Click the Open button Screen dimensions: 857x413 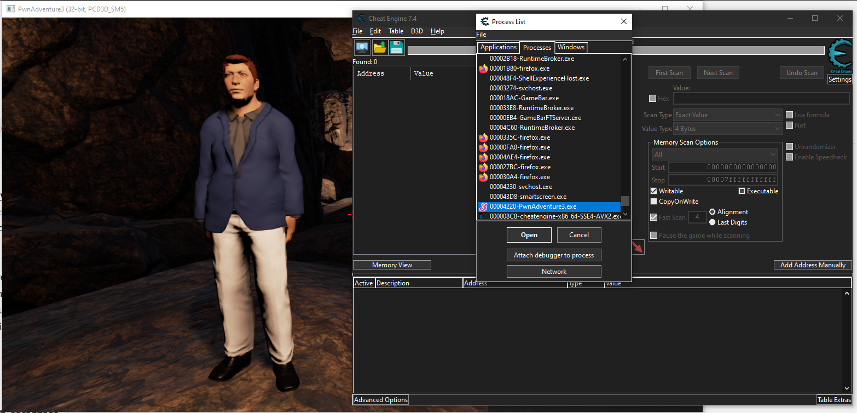[529, 235]
